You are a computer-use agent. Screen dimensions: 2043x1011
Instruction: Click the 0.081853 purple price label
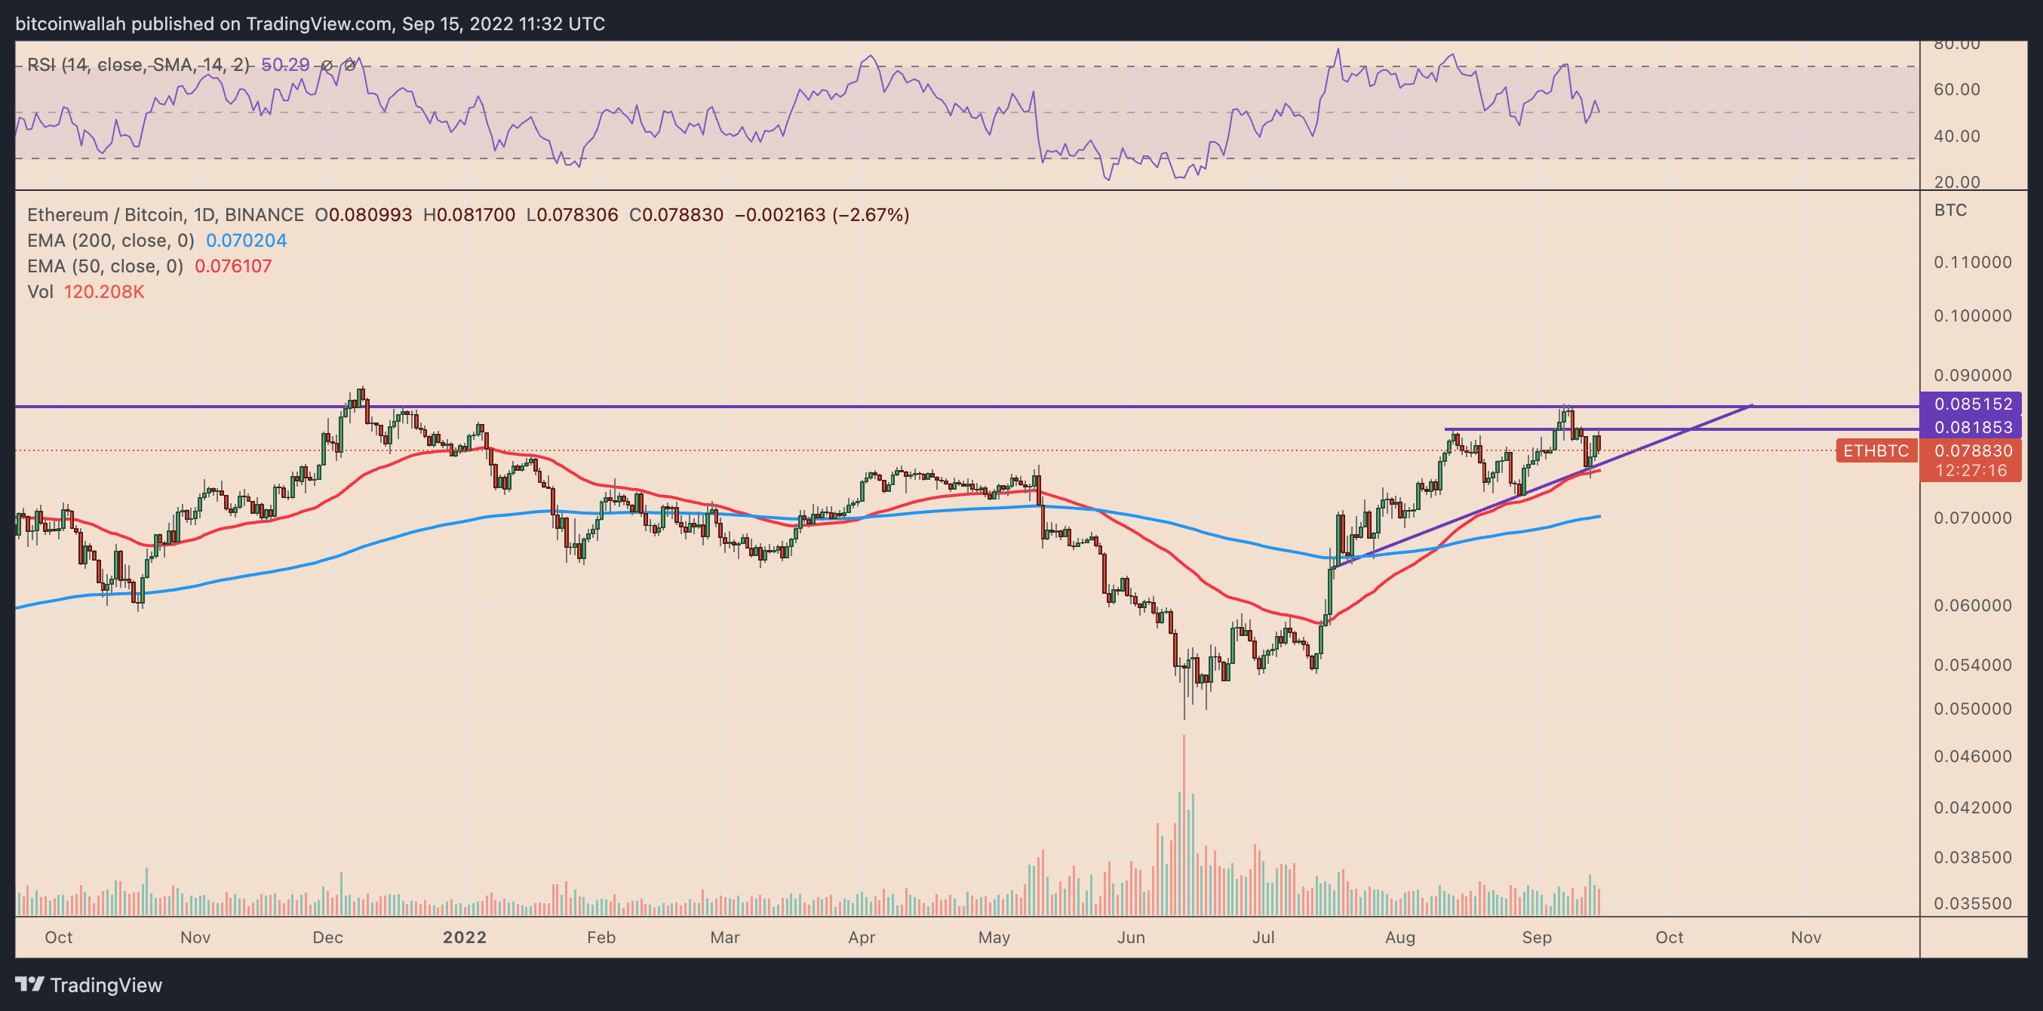pyautogui.click(x=1971, y=427)
